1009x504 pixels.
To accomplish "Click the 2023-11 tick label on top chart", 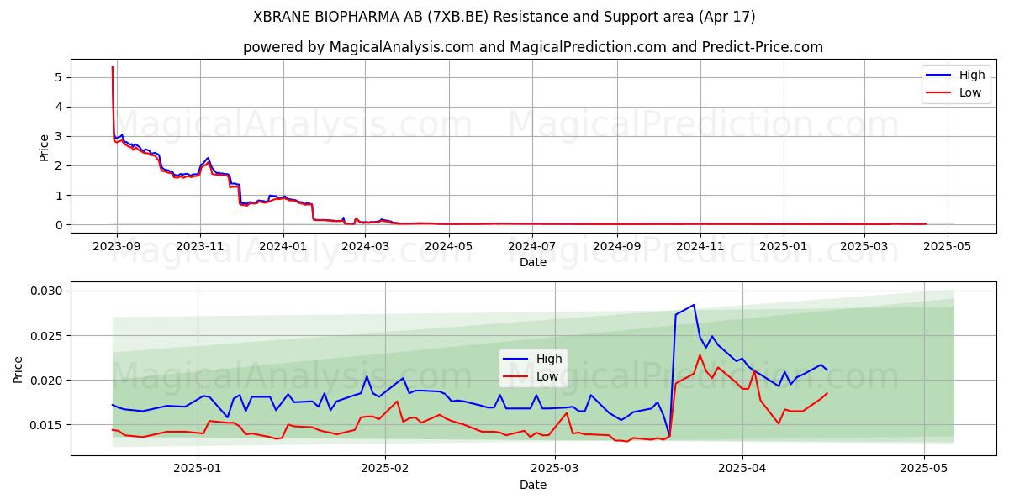I will click(x=199, y=246).
